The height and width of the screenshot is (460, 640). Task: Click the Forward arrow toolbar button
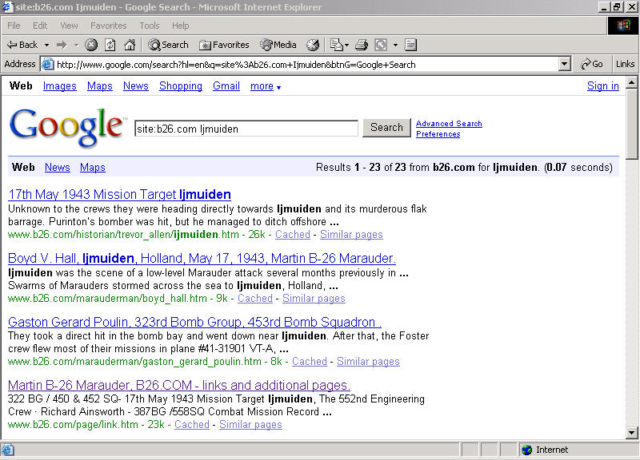point(62,45)
